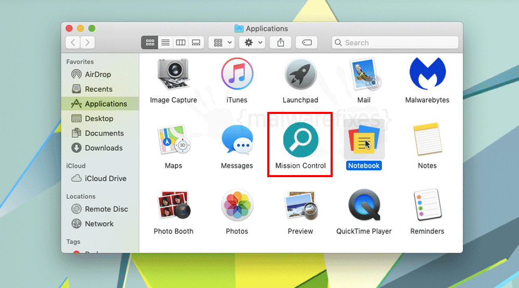This screenshot has height=288, width=519.
Task: Open the gear Action menu
Action: click(x=252, y=42)
